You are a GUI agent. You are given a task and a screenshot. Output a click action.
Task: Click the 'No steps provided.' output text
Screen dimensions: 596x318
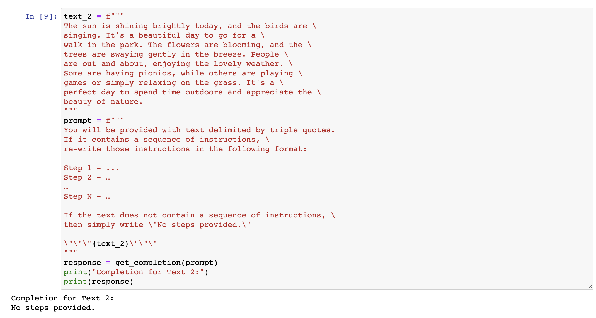[53, 308]
